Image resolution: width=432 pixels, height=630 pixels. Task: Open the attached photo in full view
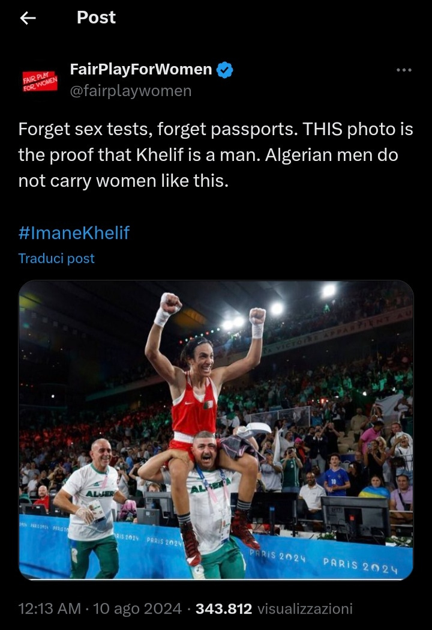pyautogui.click(x=216, y=430)
